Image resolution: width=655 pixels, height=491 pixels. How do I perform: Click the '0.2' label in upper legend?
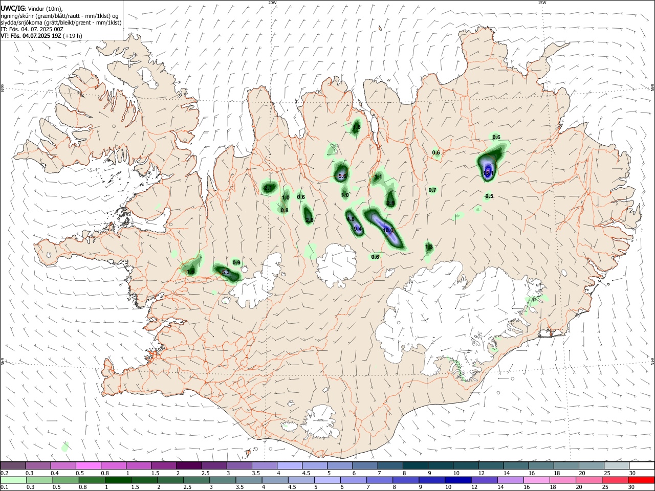tap(4, 473)
